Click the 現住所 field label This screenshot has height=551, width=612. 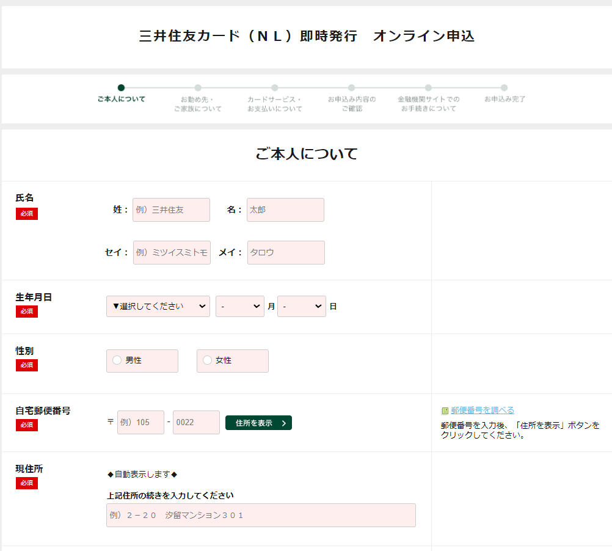coord(29,469)
